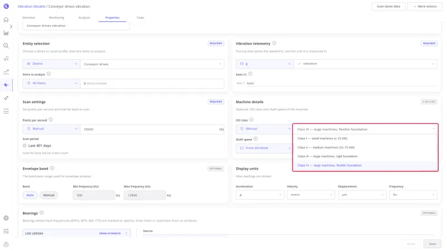Open the Conveyor drives profile dropdown
The image size is (447, 251).
(x=152, y=64)
